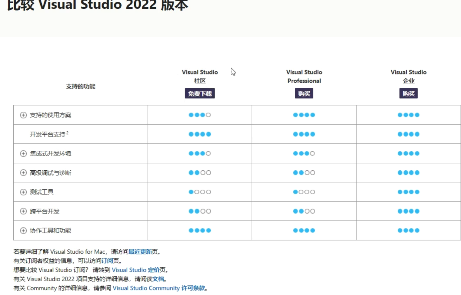Click 集成式开发环境 rating dots for Professional
The image size is (461, 295).
coord(304,153)
